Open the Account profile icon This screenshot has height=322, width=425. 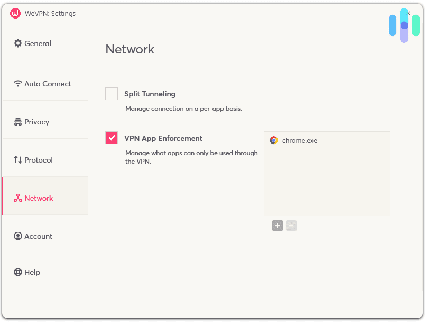click(x=17, y=236)
